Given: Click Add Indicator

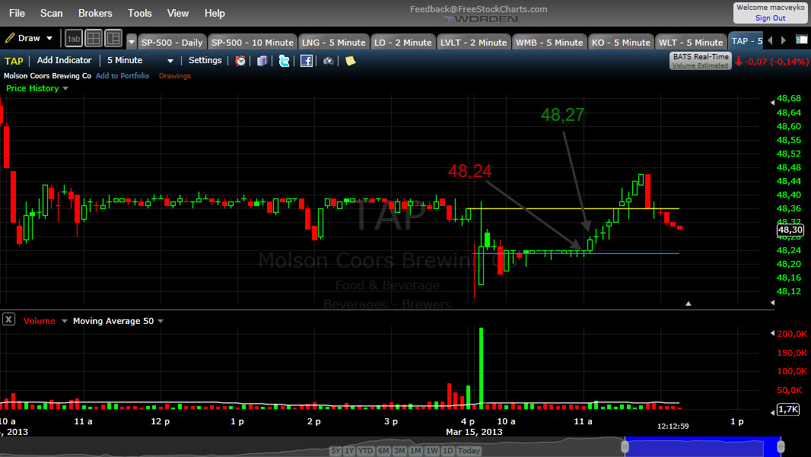Looking at the screenshot, I should coord(64,61).
